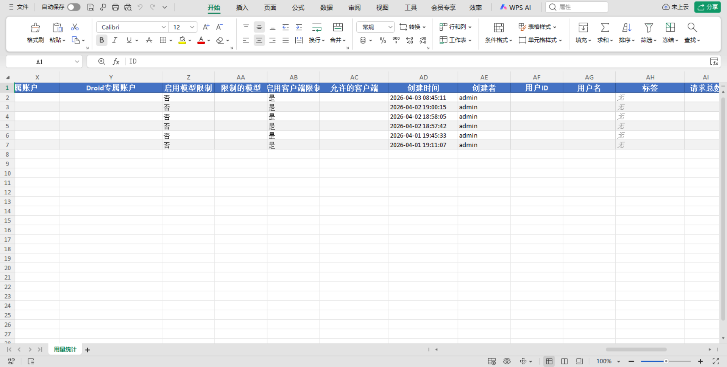Click the decrease indent icon
Screen dimensions: 727x367
point(286,27)
